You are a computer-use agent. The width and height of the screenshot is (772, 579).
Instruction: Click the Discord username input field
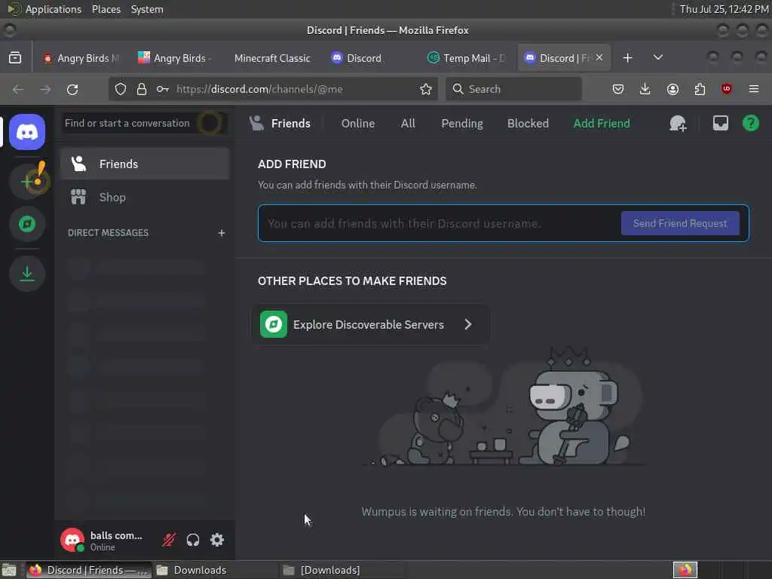tap(440, 223)
